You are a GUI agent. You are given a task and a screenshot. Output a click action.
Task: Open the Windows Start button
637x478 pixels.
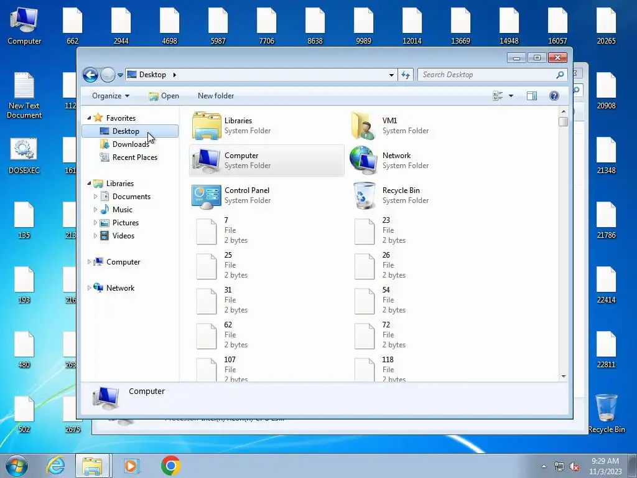click(x=17, y=466)
